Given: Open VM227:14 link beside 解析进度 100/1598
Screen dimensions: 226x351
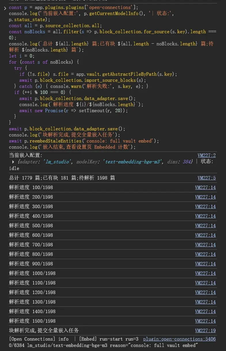Looking at the screenshot, I should (205, 187).
